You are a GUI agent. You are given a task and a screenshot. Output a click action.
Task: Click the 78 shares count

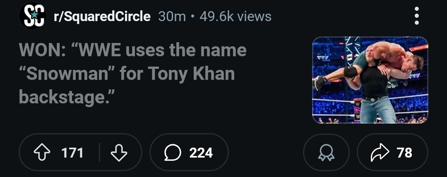(x=404, y=153)
